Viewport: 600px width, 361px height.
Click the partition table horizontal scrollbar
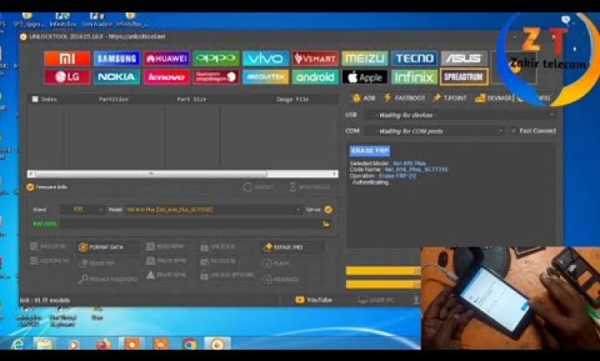point(182,174)
